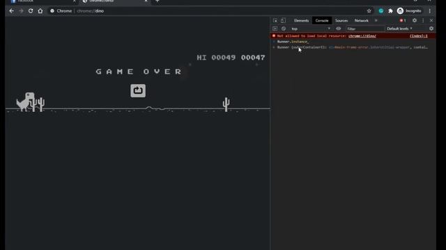Switch to the Facebook browser tab
This screenshot has width=446, height=250.
(x=43, y=1)
